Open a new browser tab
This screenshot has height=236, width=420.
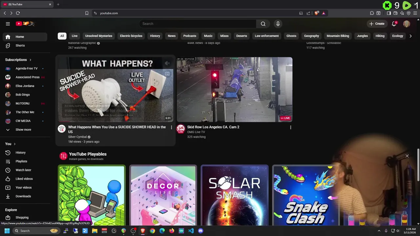(x=58, y=4)
